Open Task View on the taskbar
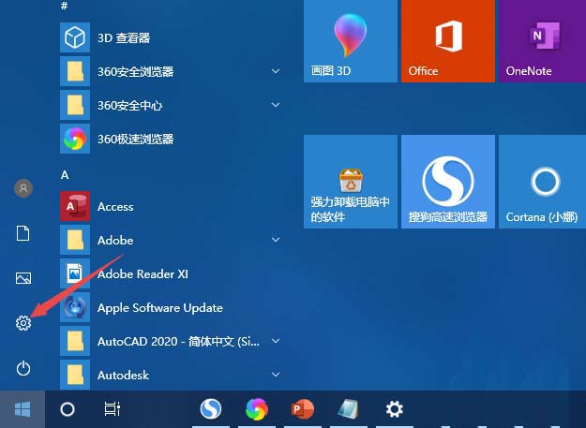 pyautogui.click(x=113, y=409)
